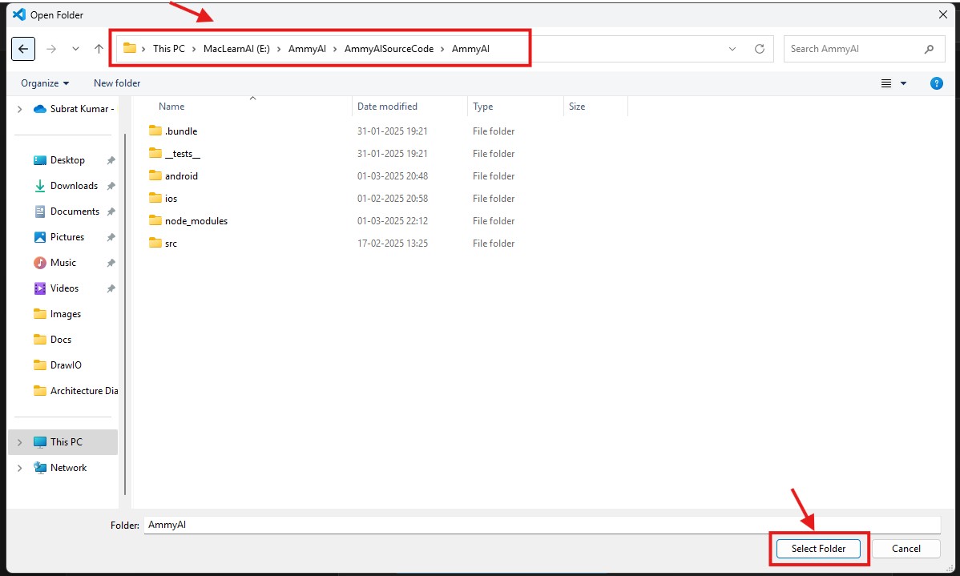Select the src folder
The width and height of the screenshot is (960, 576).
[171, 244]
